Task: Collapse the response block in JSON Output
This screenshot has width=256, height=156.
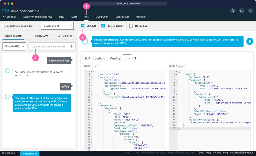Action: [176, 80]
